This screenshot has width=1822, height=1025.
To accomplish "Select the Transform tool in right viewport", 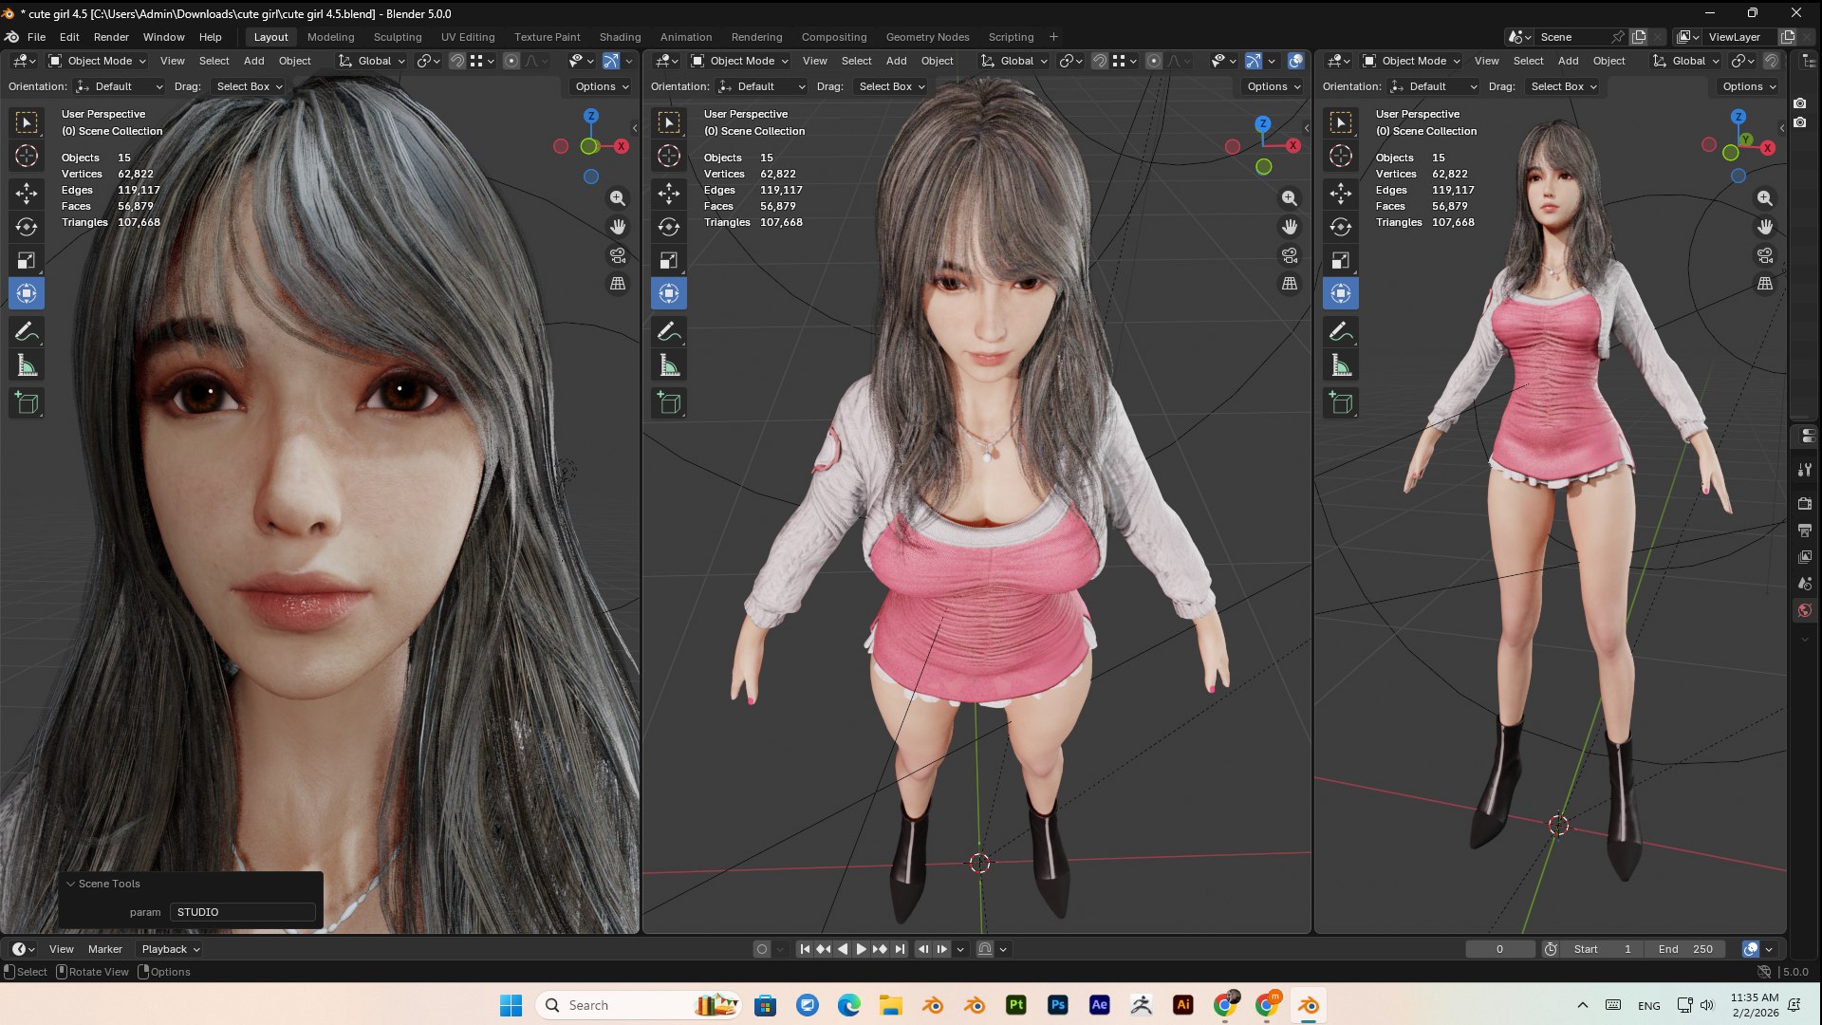I will click(x=1341, y=293).
